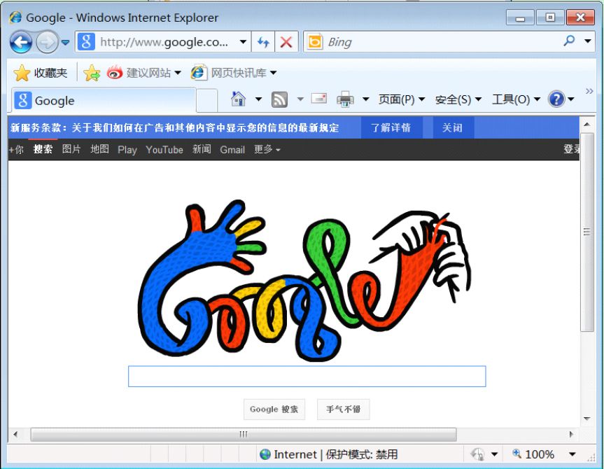Open the 工具(O) menu
This screenshot has height=469, width=604.
516,99
